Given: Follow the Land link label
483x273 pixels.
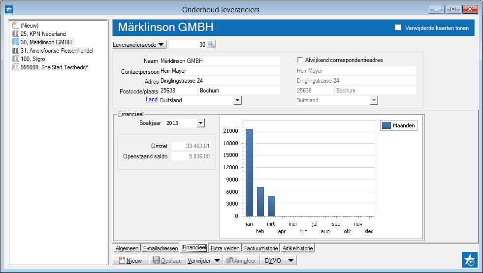Looking at the screenshot, I should 152,99.
